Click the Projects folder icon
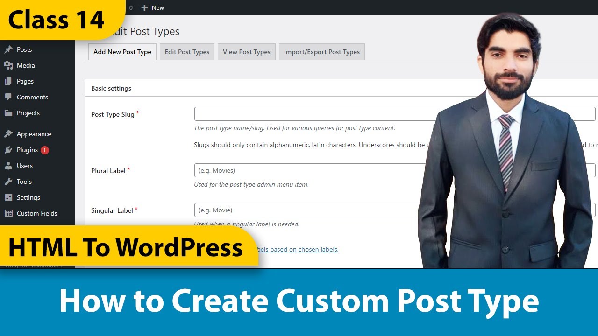The image size is (598, 336). click(x=8, y=113)
